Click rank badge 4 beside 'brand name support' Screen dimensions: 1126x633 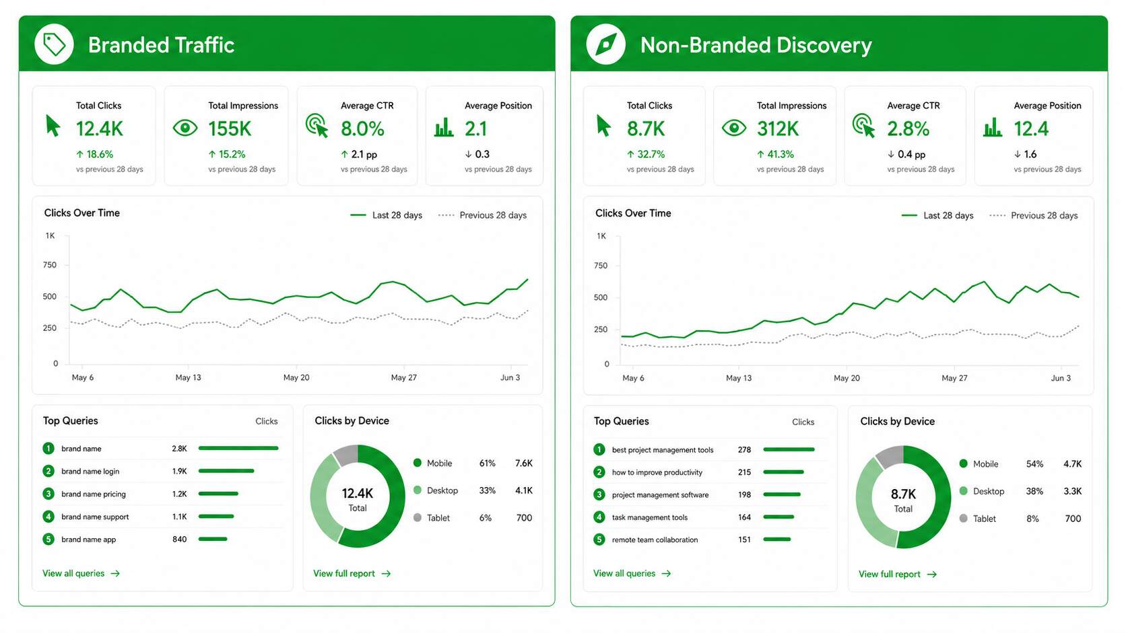(x=48, y=517)
